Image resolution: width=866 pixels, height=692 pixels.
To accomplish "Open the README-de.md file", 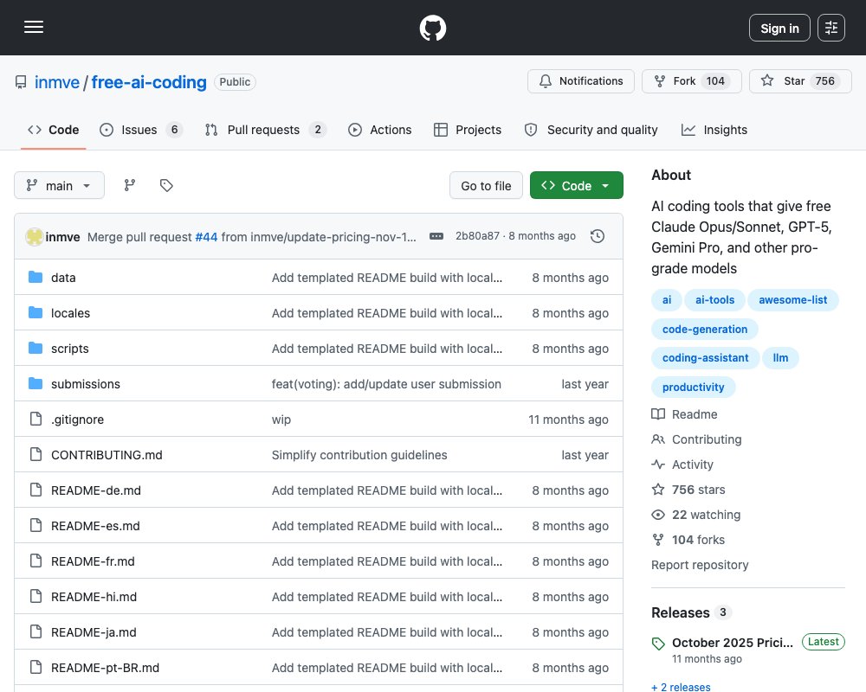I will pyautogui.click(x=96, y=490).
